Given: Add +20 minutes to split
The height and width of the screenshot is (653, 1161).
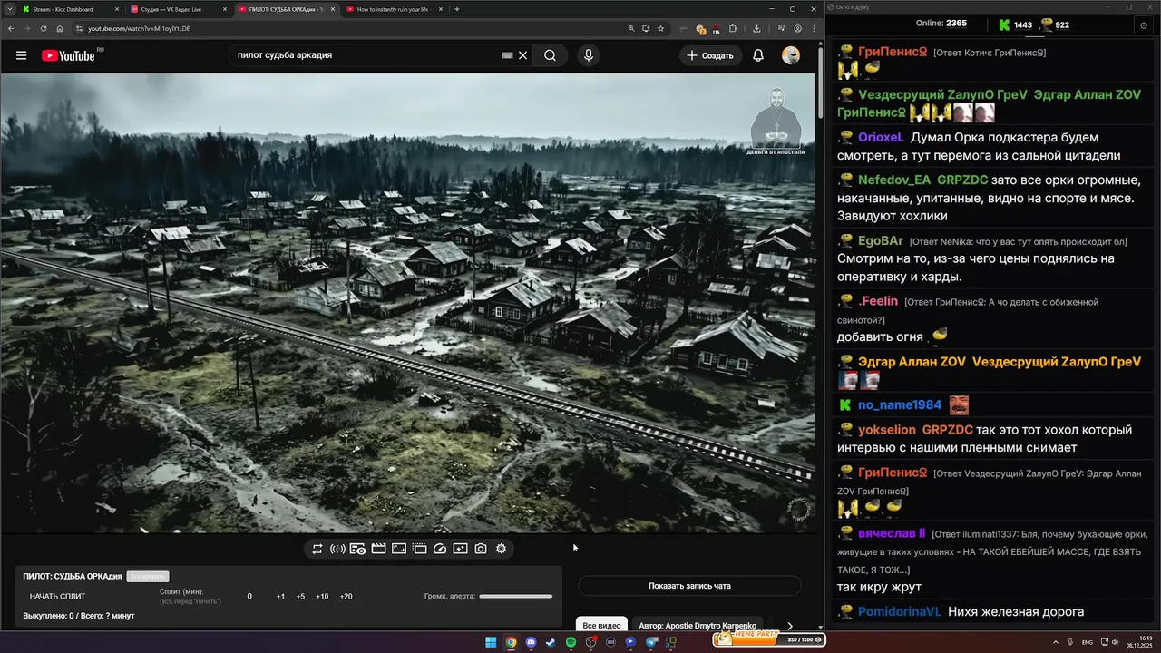Looking at the screenshot, I should 346,597.
